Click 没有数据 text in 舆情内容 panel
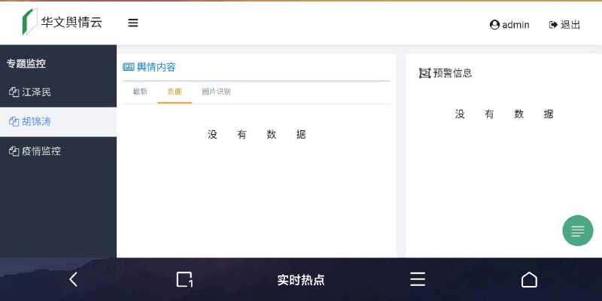The image size is (602, 301). point(257,135)
